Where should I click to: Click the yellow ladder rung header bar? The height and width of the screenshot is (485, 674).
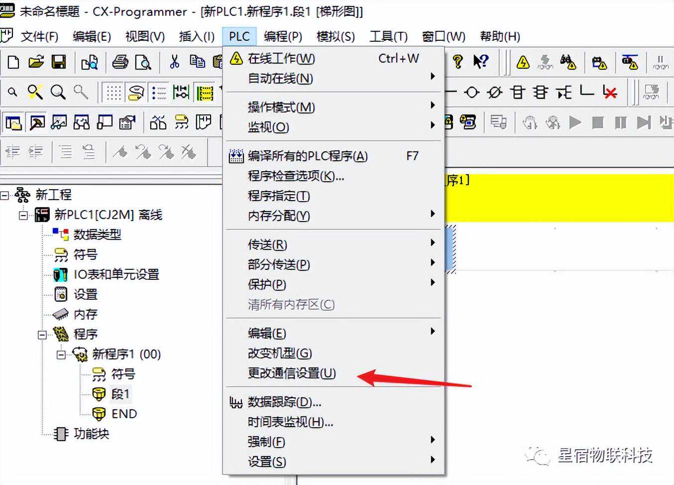point(558,197)
